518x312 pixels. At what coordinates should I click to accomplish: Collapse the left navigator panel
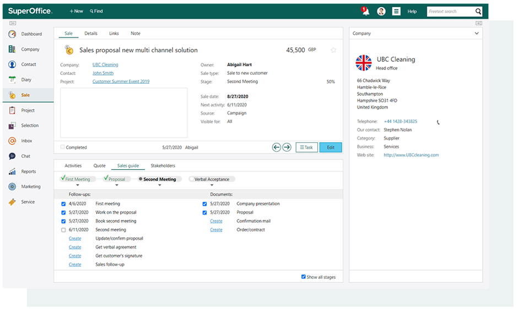coord(13,23)
